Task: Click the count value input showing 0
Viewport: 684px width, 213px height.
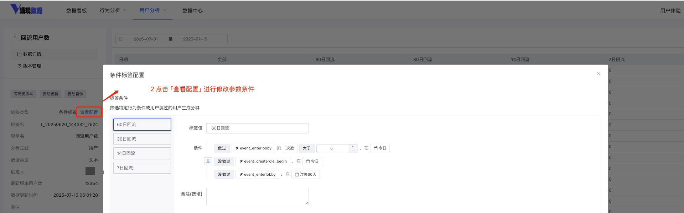Action: [x=332, y=148]
